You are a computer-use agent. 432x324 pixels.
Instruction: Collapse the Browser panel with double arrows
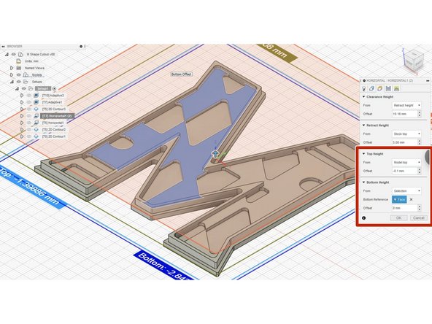(4, 46)
